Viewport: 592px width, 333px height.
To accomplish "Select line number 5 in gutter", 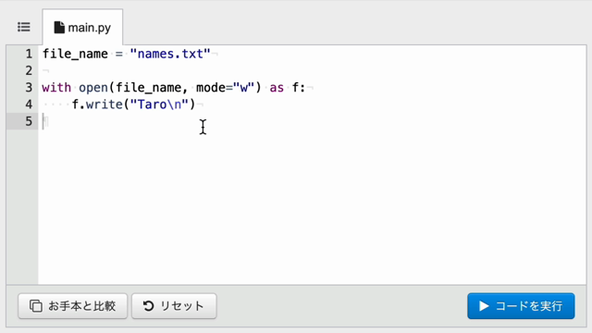I will coord(29,121).
